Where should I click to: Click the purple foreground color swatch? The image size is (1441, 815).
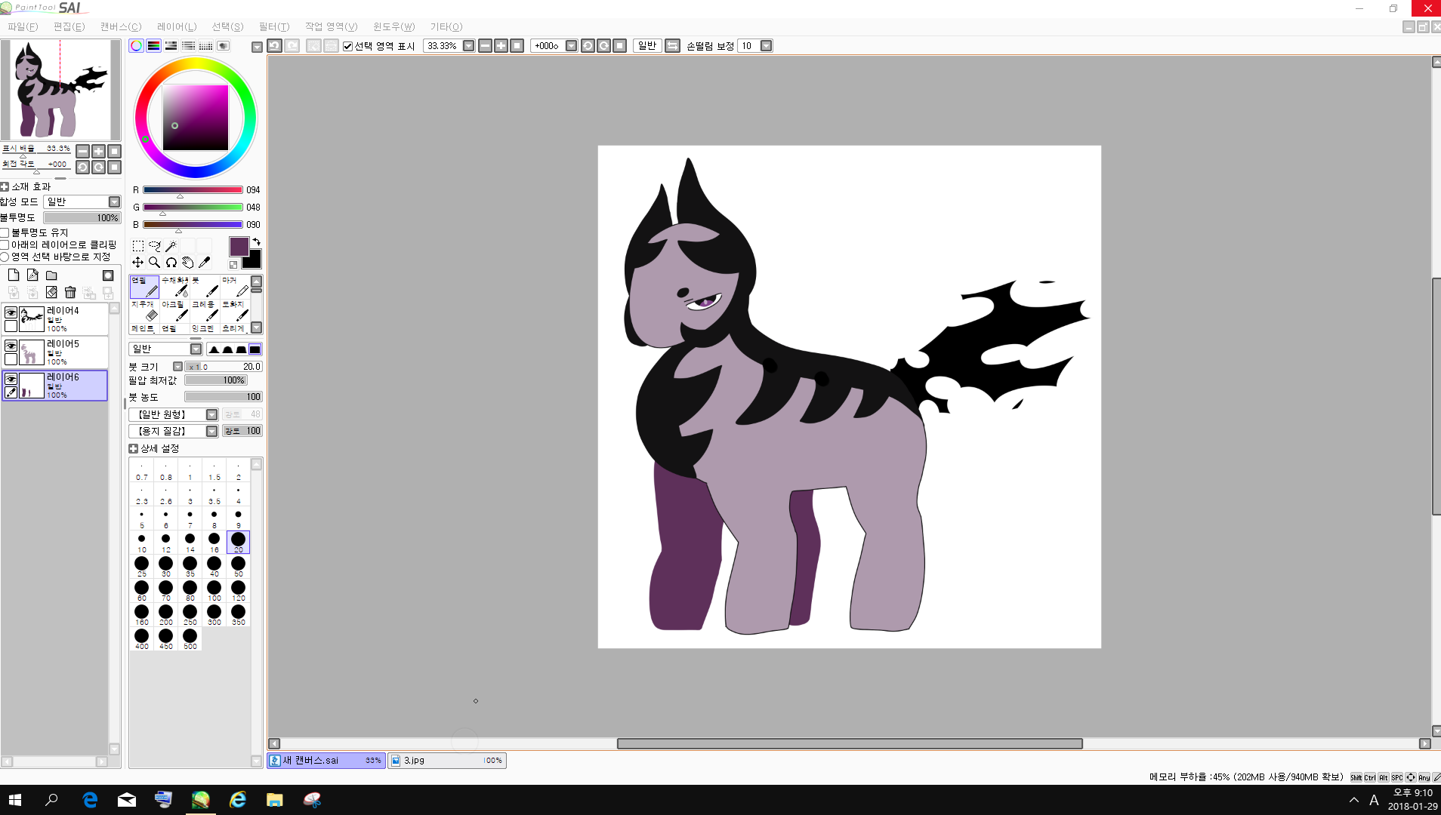click(239, 247)
